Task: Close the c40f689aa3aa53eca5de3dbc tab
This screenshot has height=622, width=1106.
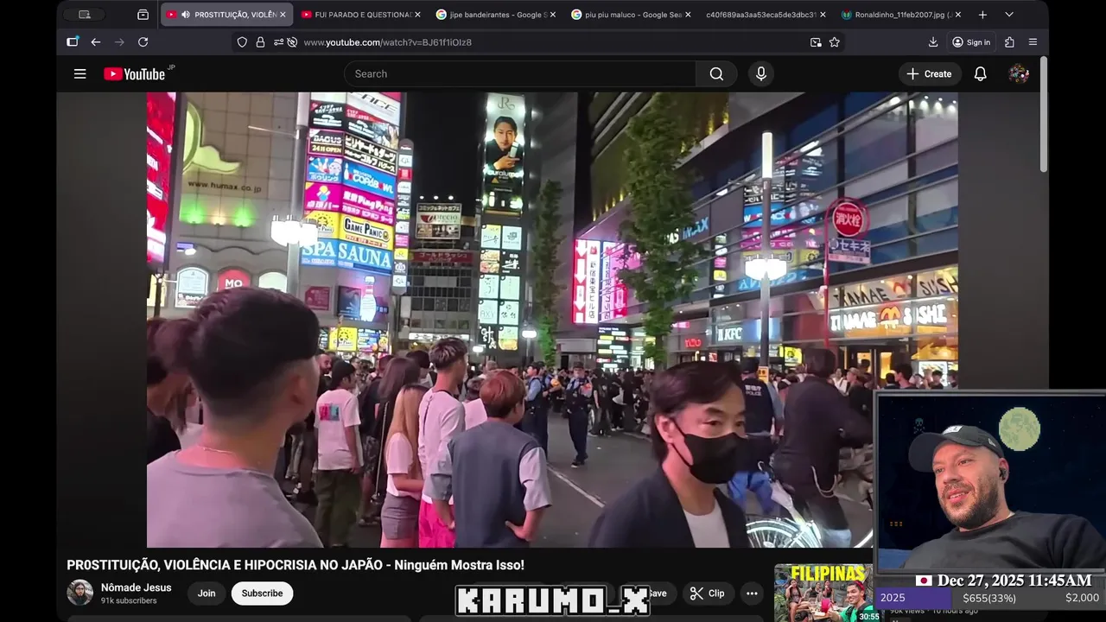Action: [x=823, y=15]
